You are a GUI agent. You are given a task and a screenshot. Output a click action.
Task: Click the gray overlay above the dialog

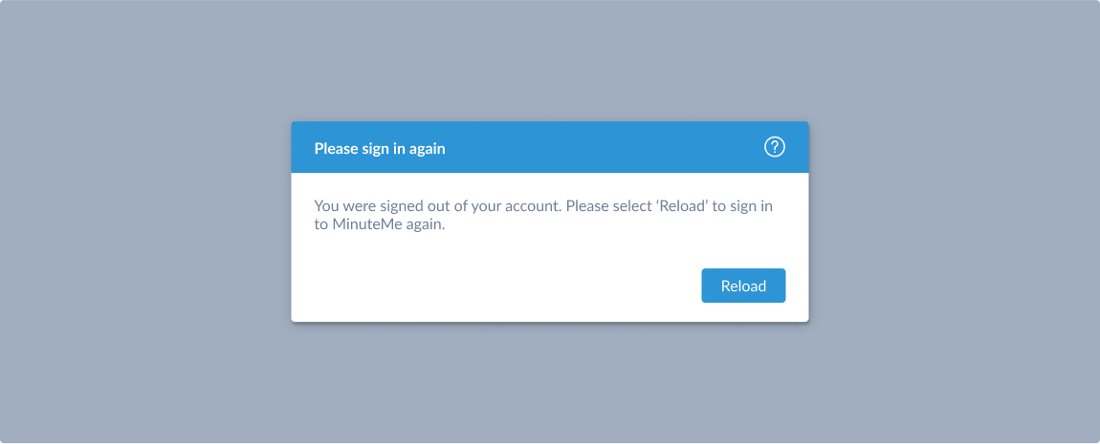(550, 60)
